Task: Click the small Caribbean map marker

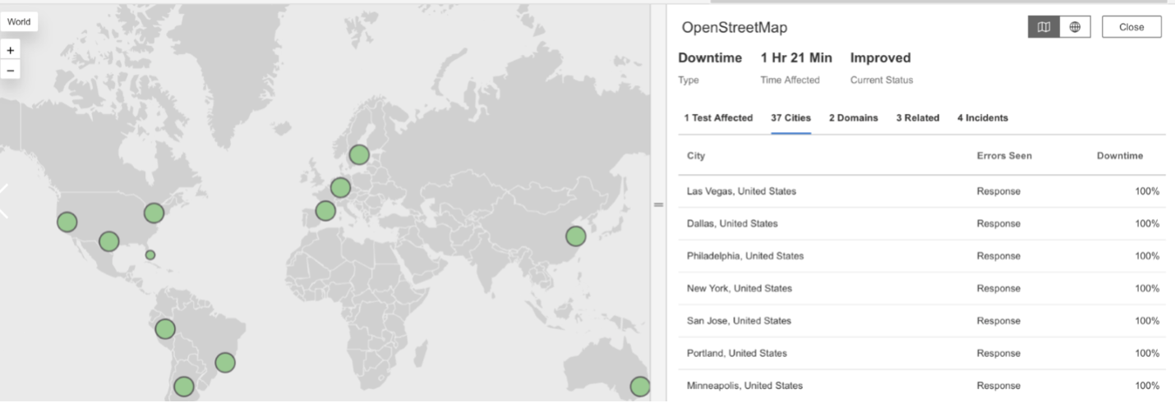Action: (x=150, y=255)
